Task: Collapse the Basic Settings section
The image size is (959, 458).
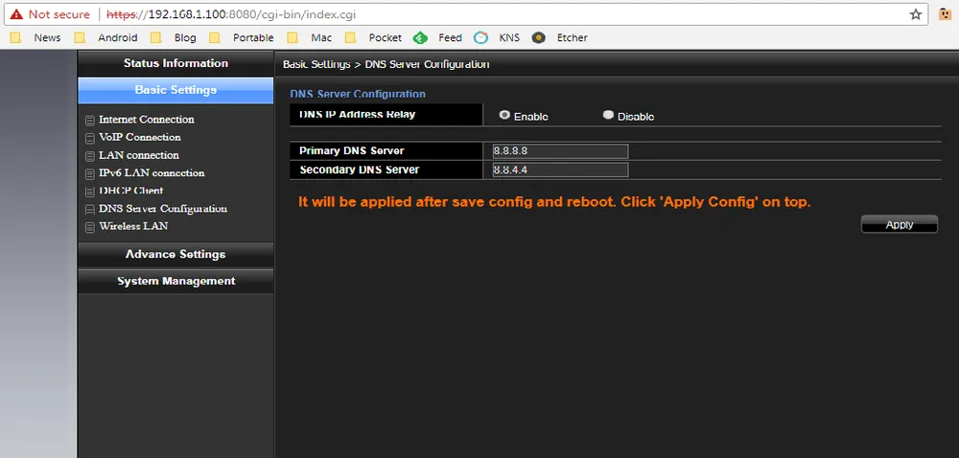Action: (x=175, y=90)
